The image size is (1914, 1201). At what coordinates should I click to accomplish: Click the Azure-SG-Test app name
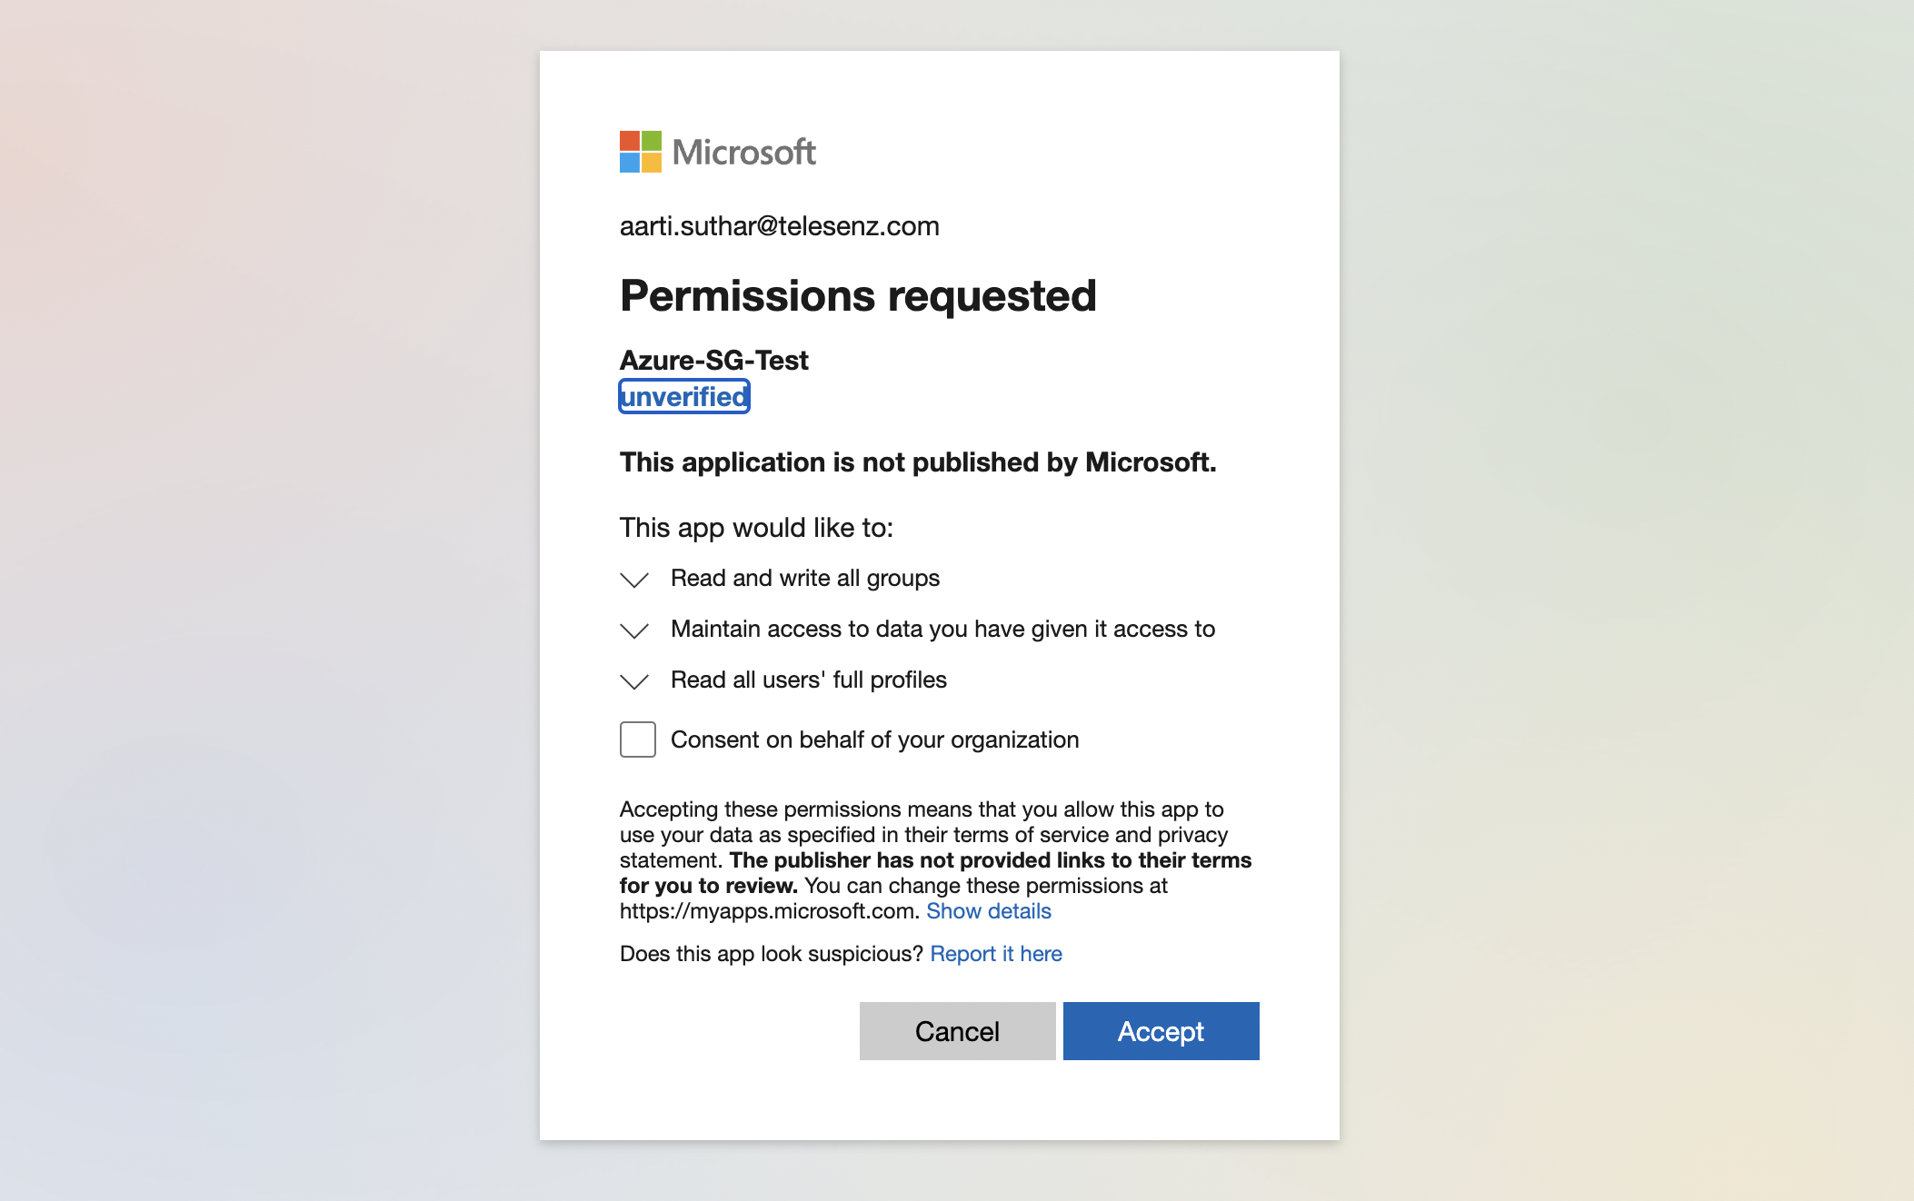(714, 360)
